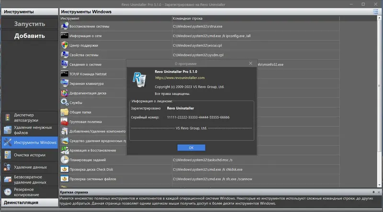
Task: Sort by the Инструмент column header
Action: click(116, 18)
